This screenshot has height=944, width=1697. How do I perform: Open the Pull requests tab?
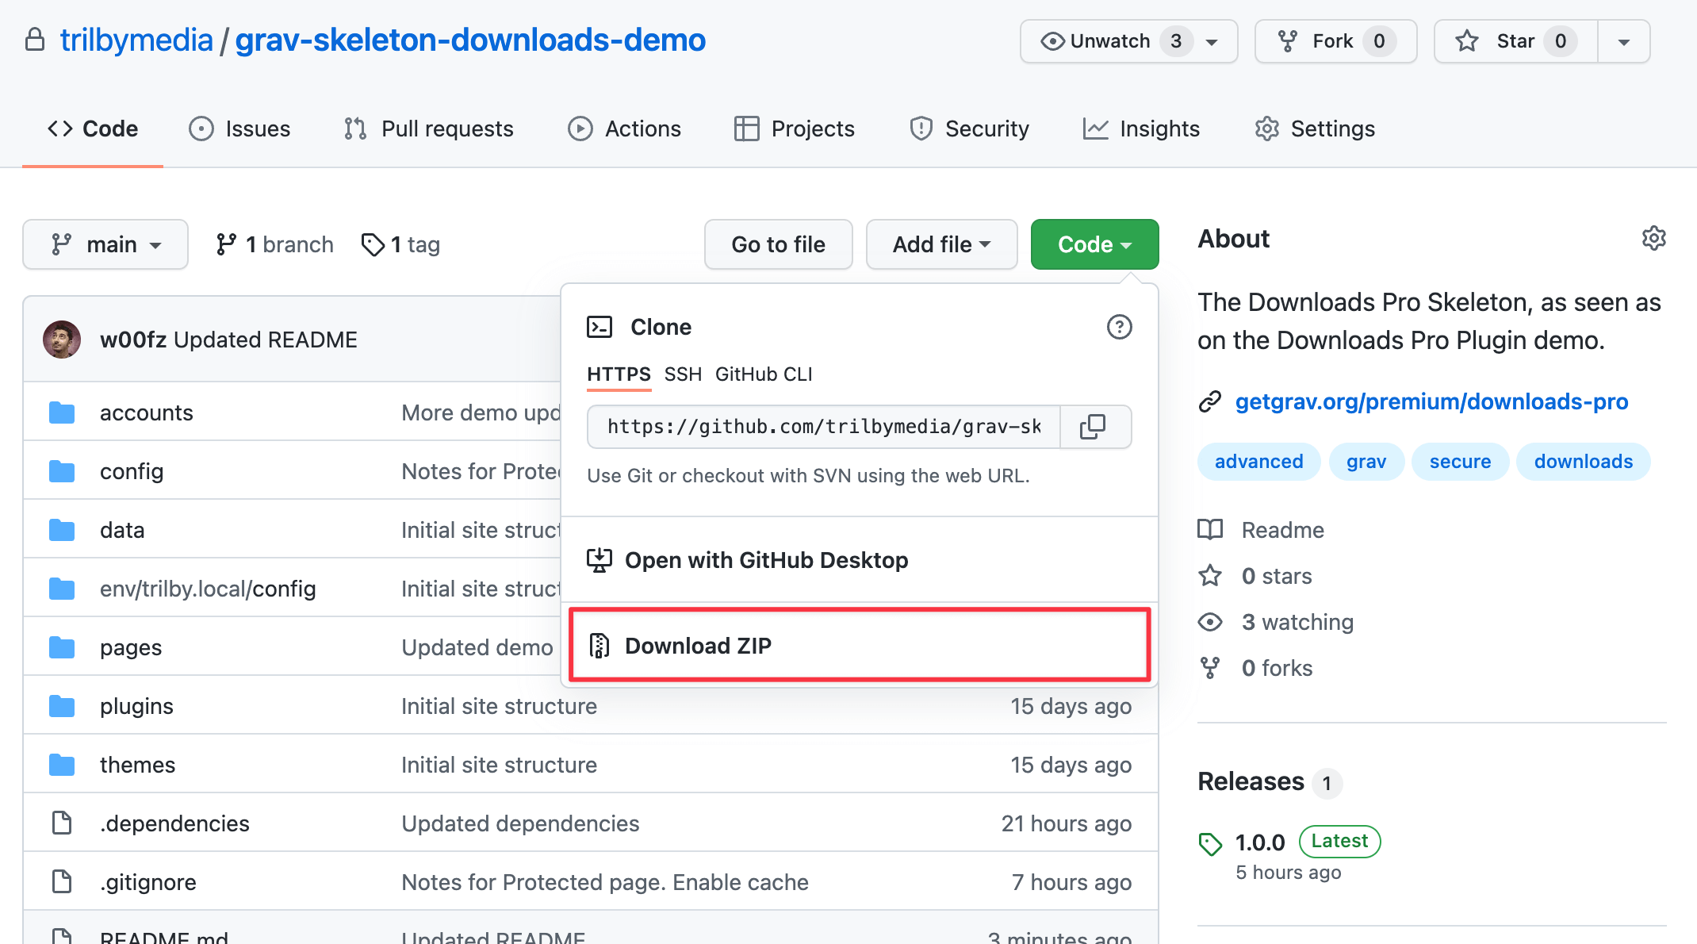[x=428, y=129]
